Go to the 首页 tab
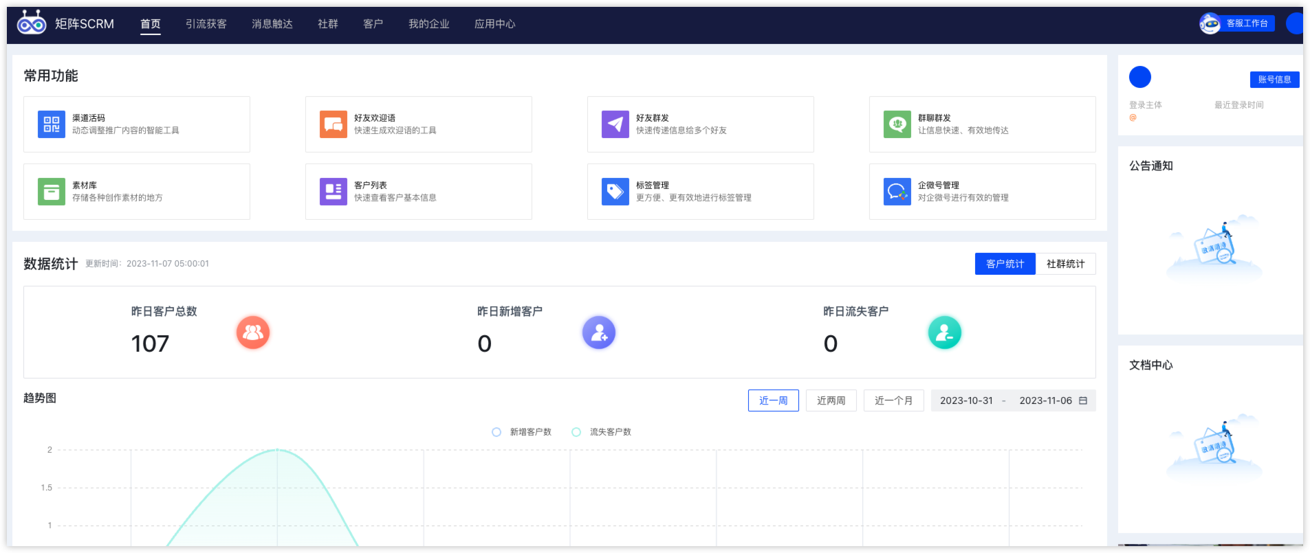This screenshot has height=553, width=1310. (151, 24)
